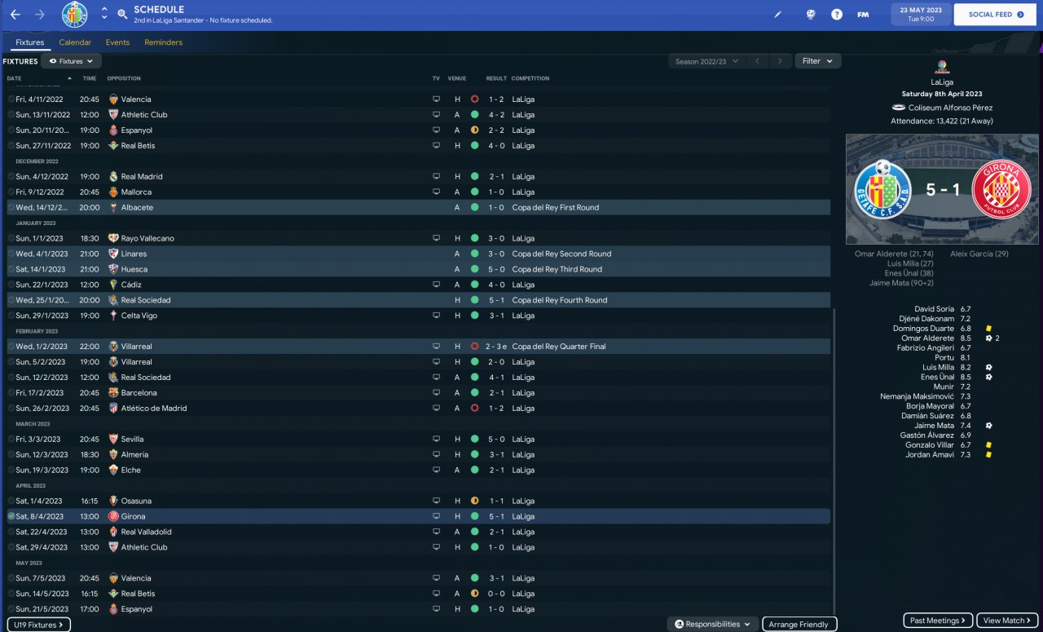Sort by the COMPETITION column header

tap(530, 78)
